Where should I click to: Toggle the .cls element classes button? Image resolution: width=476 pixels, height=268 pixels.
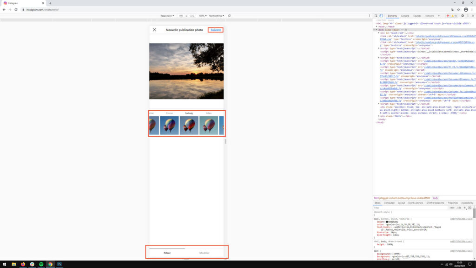click(x=459, y=208)
